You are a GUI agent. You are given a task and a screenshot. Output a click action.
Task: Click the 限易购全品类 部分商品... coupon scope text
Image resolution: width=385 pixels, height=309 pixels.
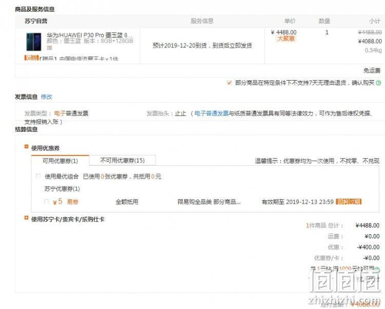click(x=209, y=202)
